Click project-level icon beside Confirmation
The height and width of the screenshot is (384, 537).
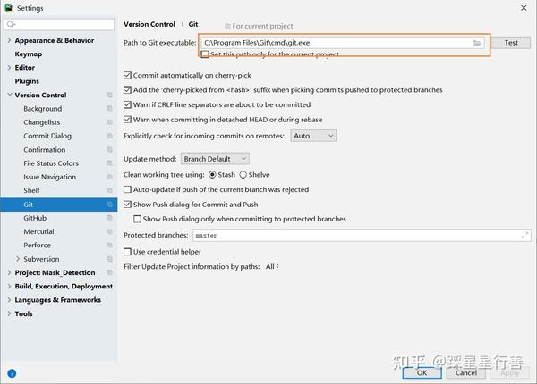pos(109,149)
